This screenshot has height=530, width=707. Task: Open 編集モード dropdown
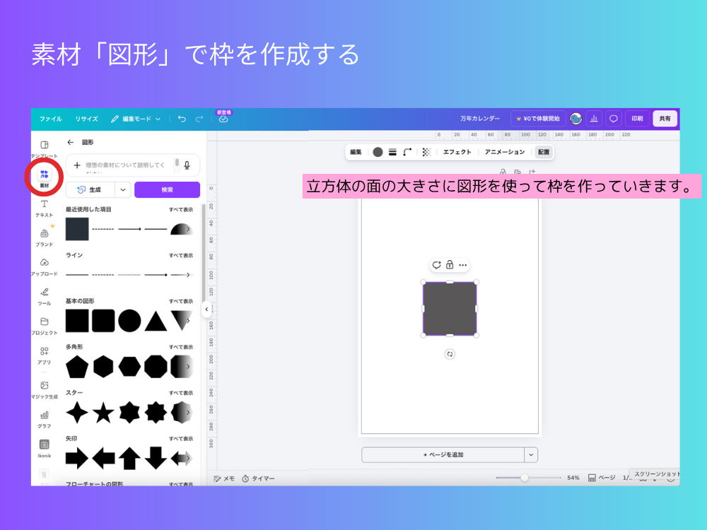click(x=136, y=119)
